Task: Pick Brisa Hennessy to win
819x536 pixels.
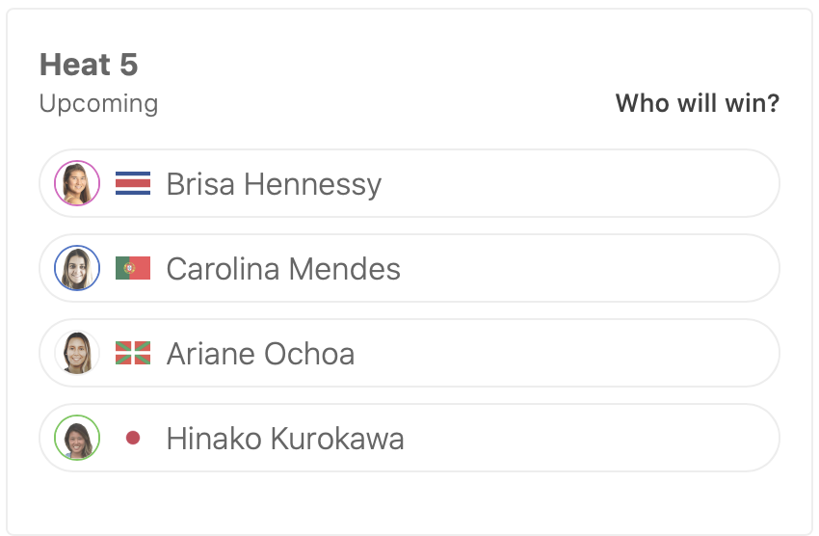Action: pos(578,183)
